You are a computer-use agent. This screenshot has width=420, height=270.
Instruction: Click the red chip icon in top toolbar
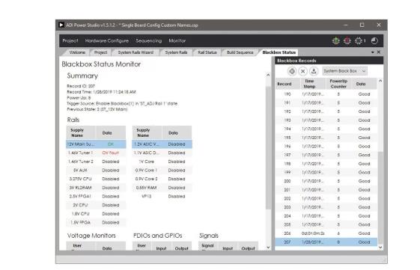pyautogui.click(x=347, y=41)
